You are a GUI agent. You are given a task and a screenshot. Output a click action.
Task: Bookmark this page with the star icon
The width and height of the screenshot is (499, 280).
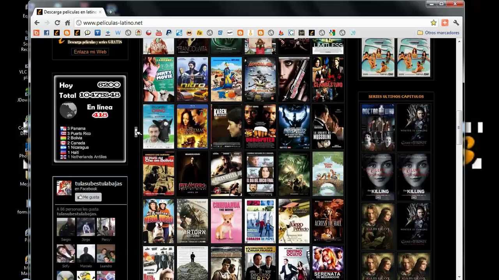tap(434, 23)
